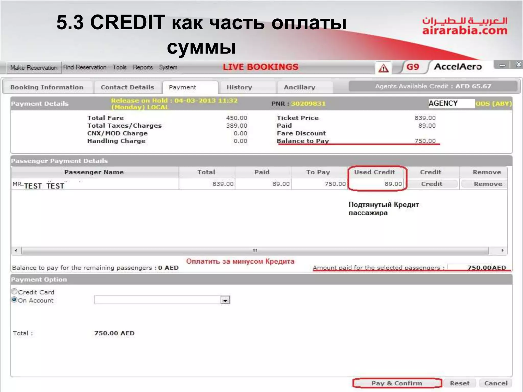Click the passenger name MR. TEST TEST
The height and width of the screenshot is (392, 523).
(x=39, y=185)
